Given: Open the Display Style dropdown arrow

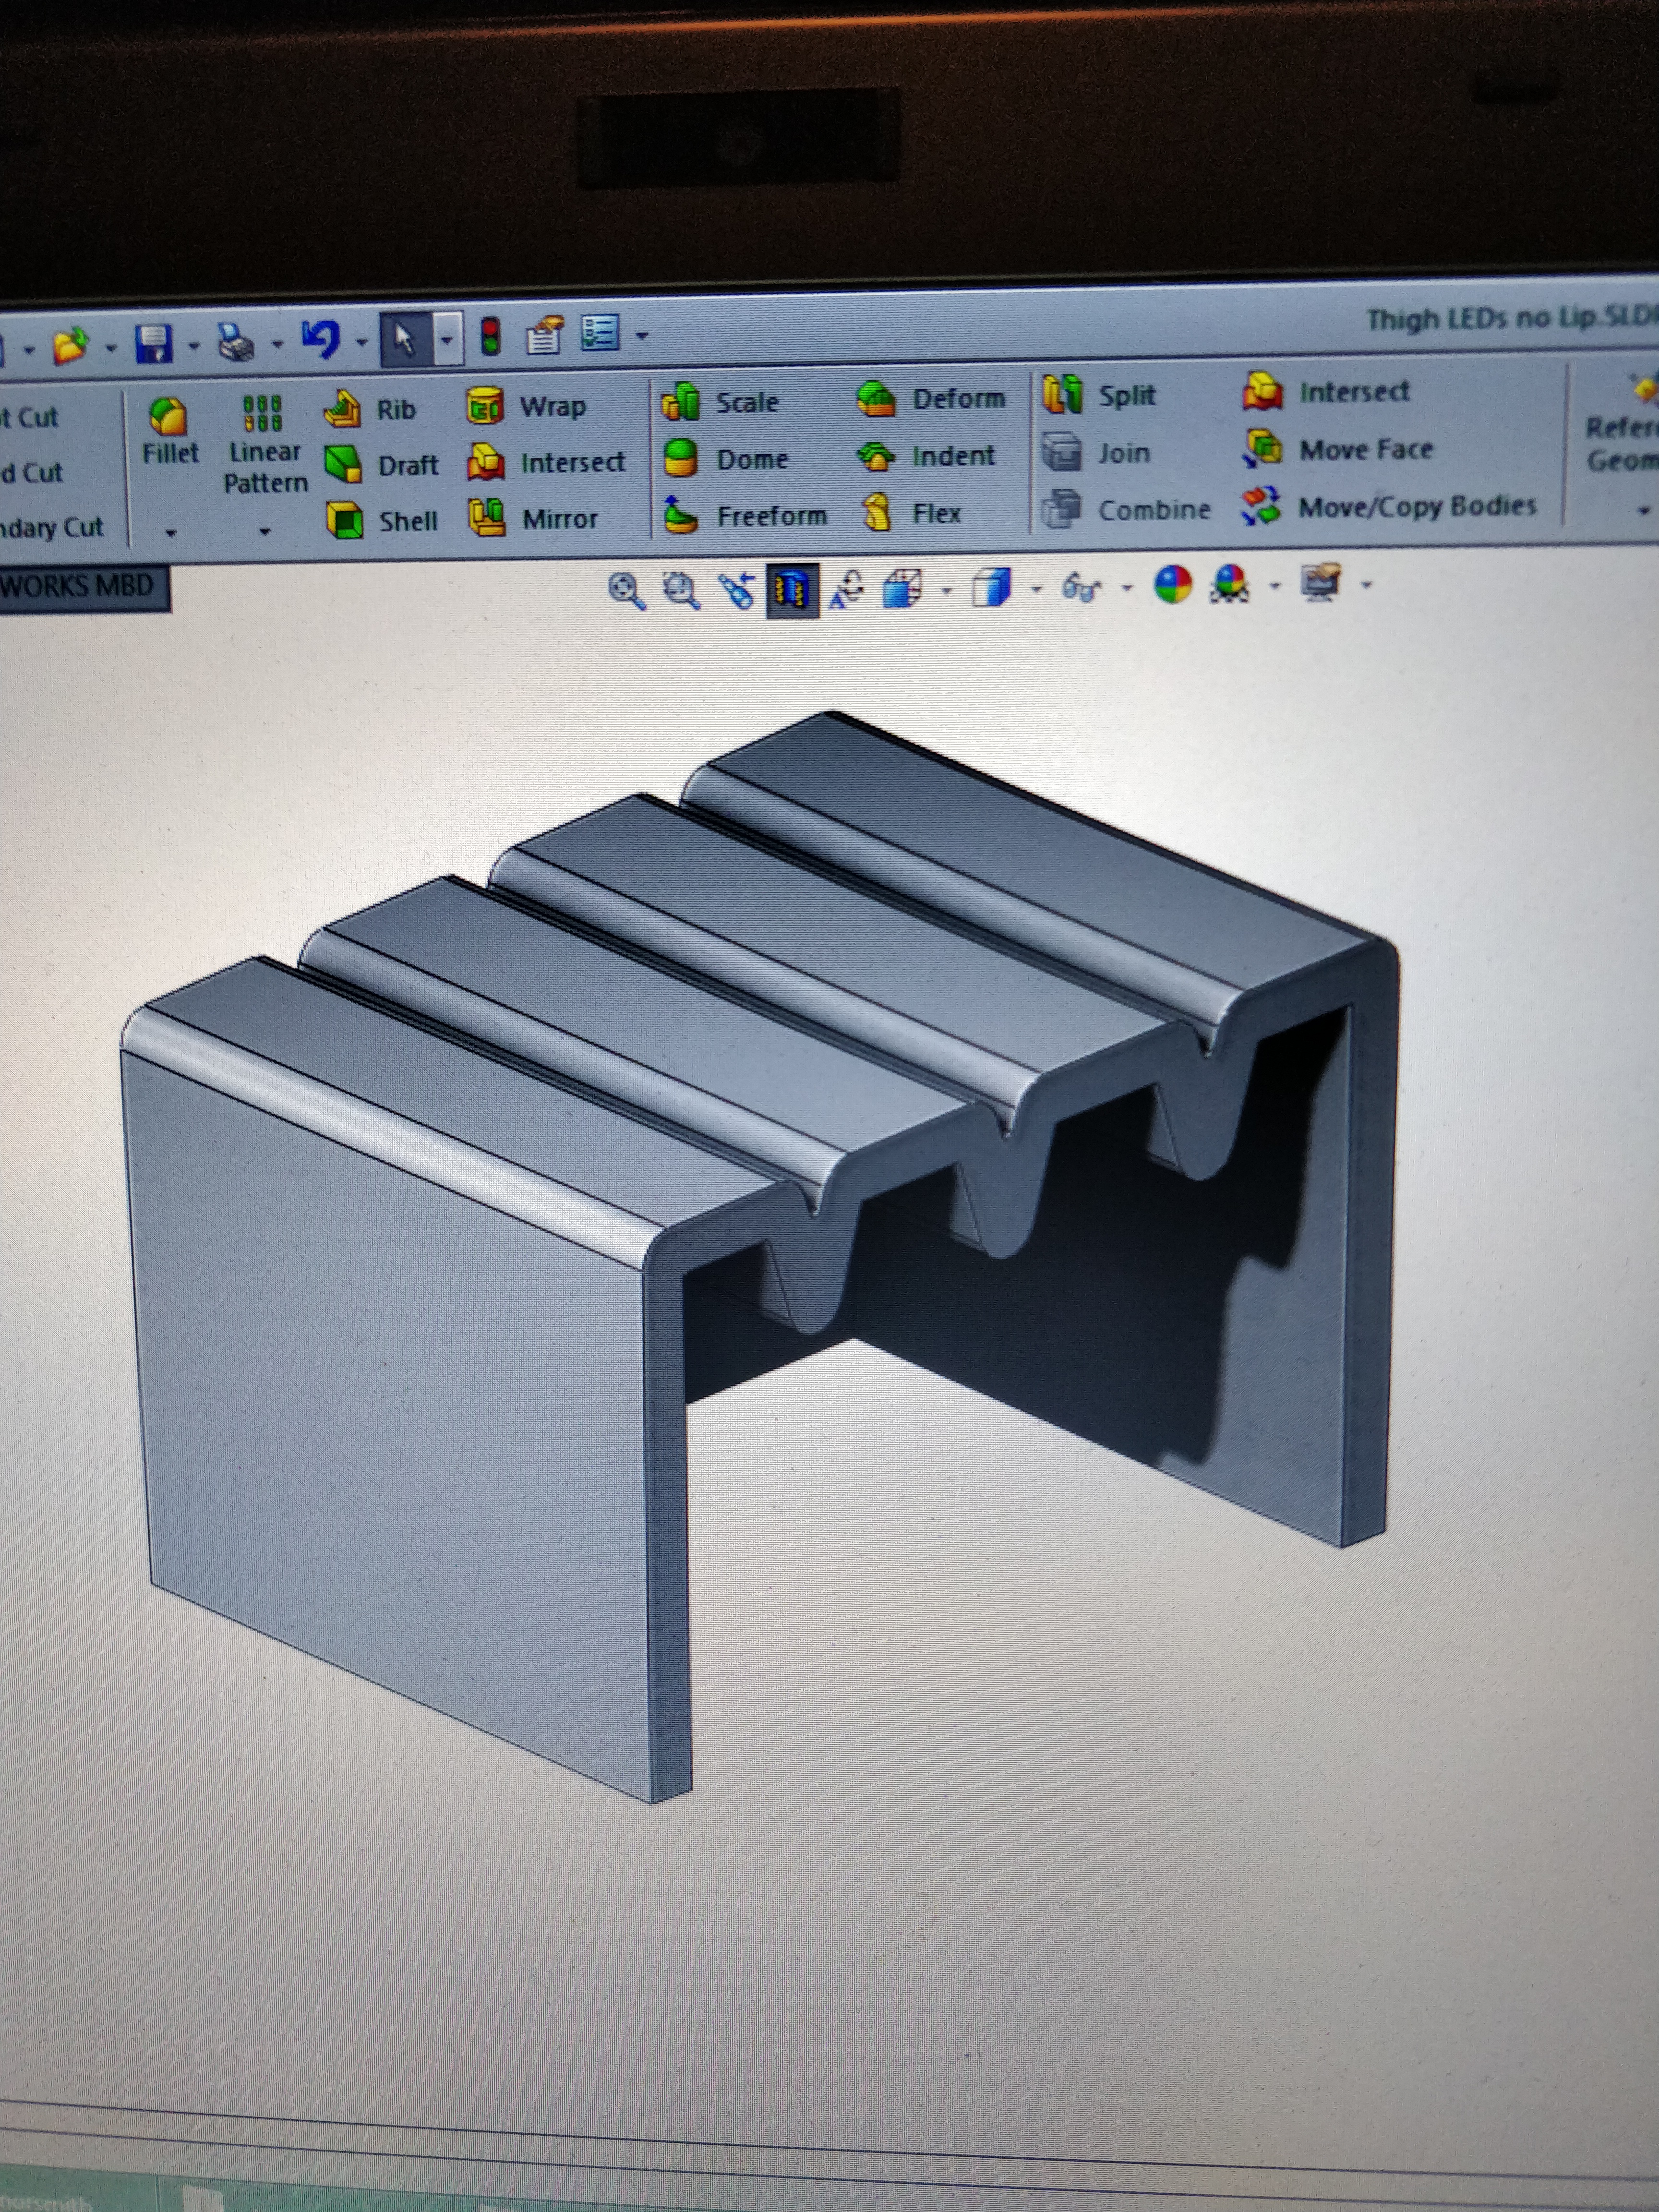Looking at the screenshot, I should (x=1036, y=588).
